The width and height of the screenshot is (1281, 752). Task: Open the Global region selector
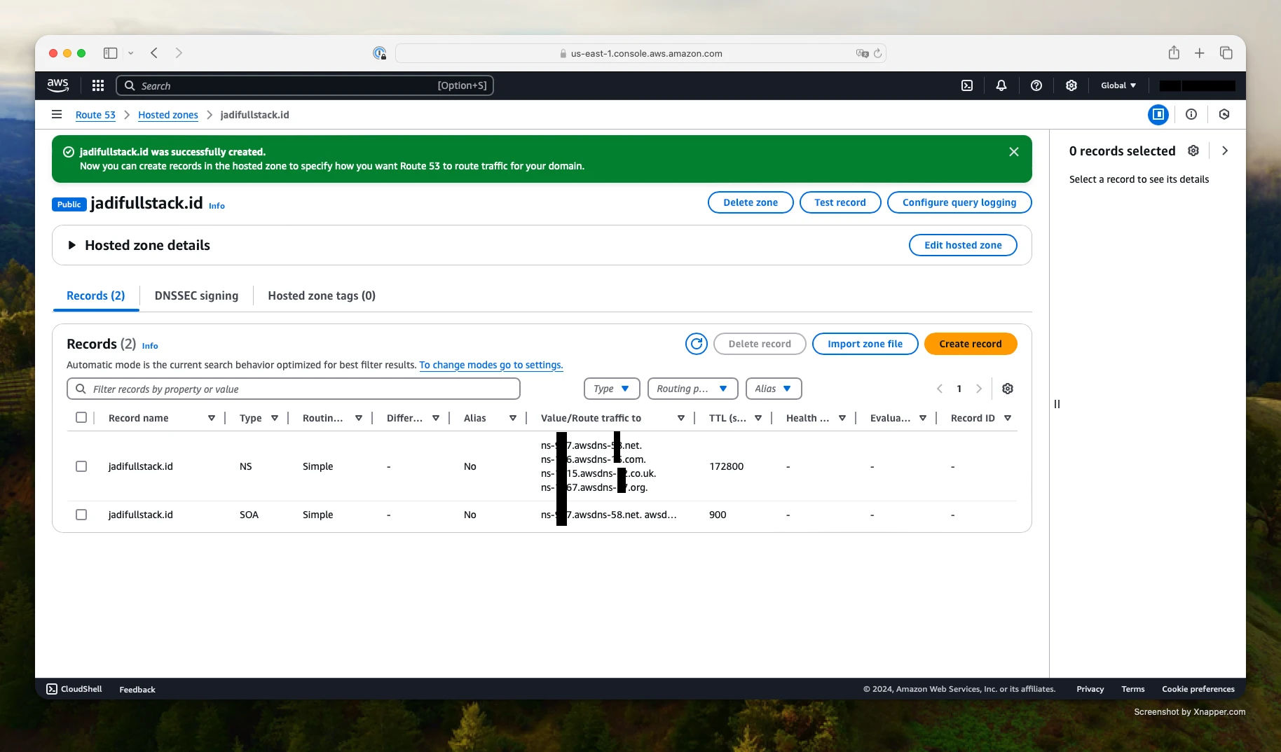pyautogui.click(x=1118, y=85)
